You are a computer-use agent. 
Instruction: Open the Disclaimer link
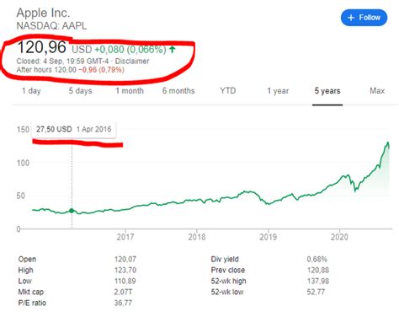pyautogui.click(x=132, y=61)
